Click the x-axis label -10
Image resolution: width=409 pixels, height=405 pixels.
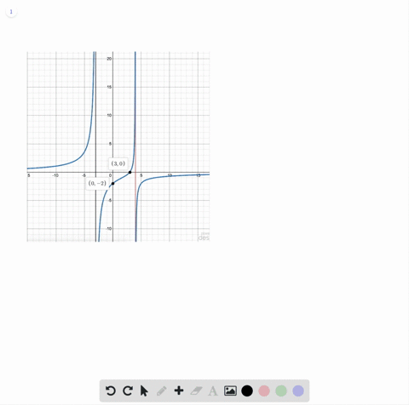point(55,175)
